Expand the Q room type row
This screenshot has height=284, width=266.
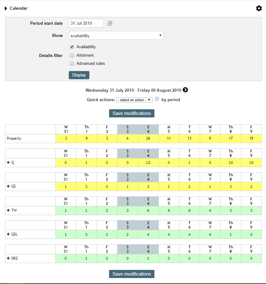(8, 163)
